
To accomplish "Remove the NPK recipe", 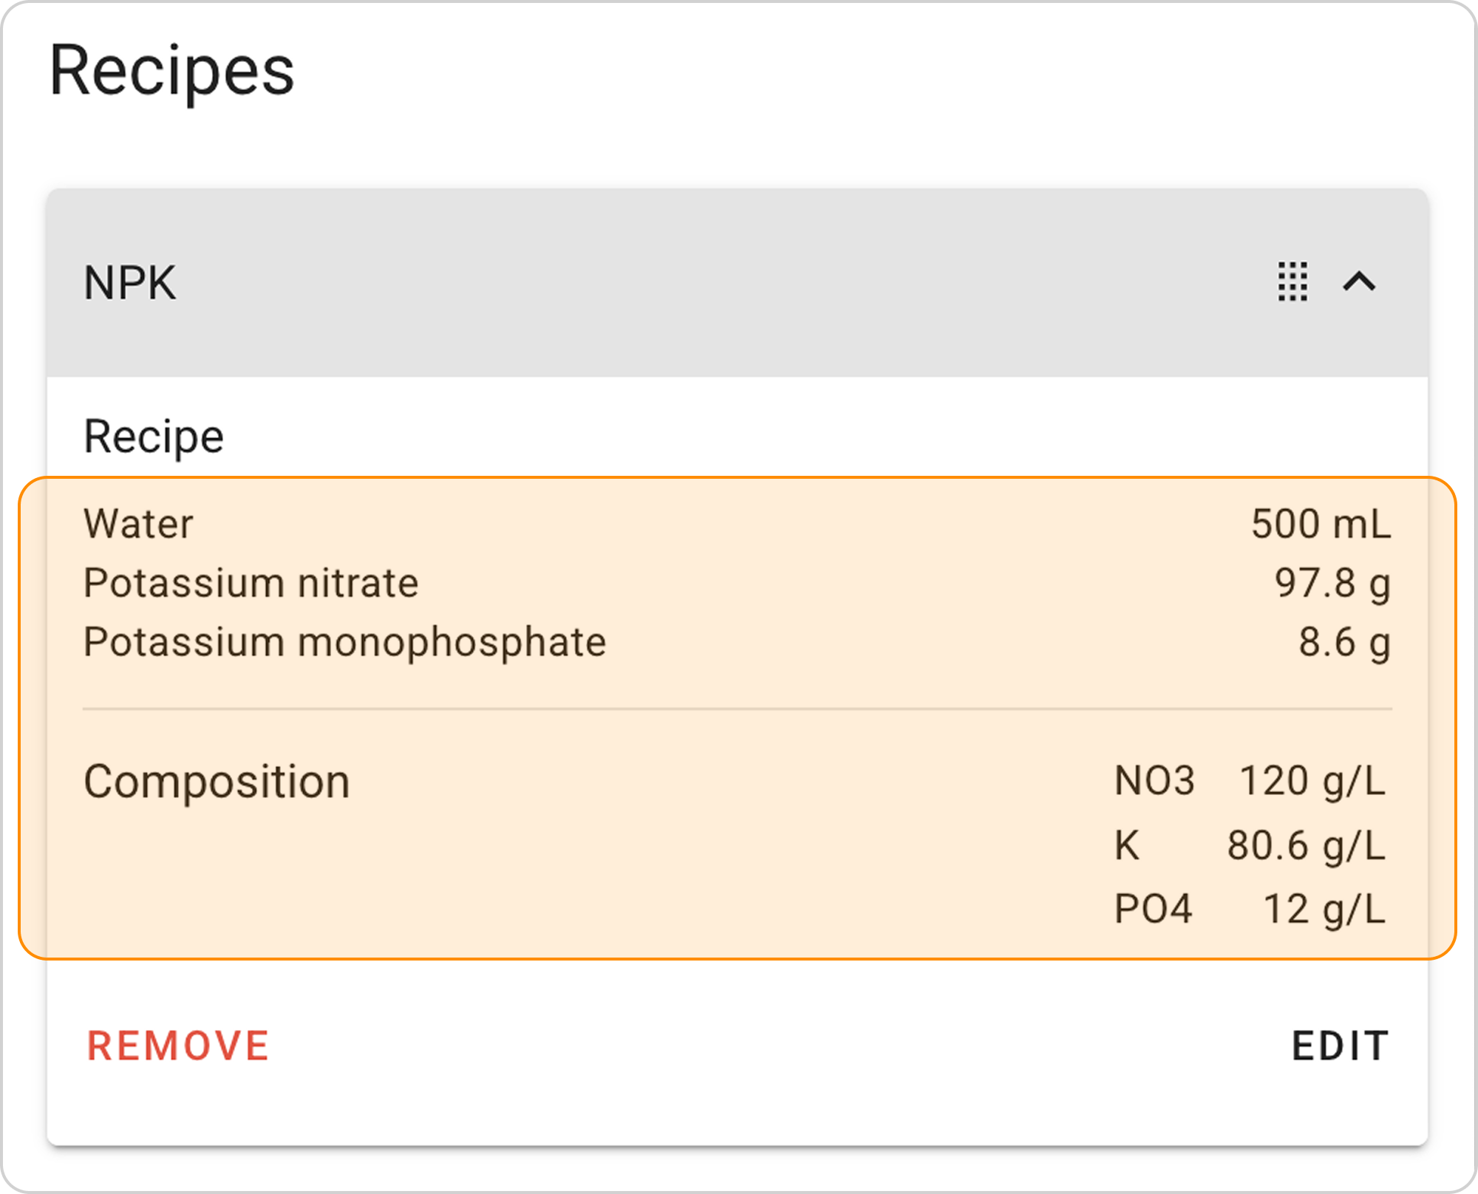I will pos(178,1045).
